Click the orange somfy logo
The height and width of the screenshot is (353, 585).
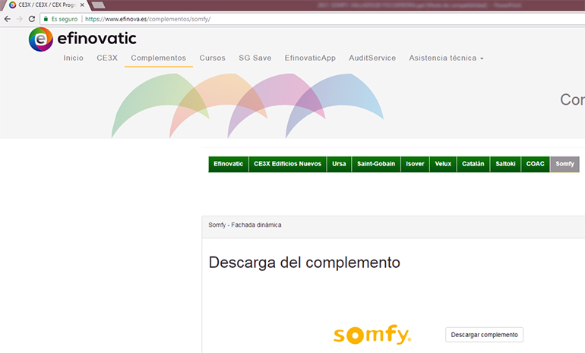point(372,334)
